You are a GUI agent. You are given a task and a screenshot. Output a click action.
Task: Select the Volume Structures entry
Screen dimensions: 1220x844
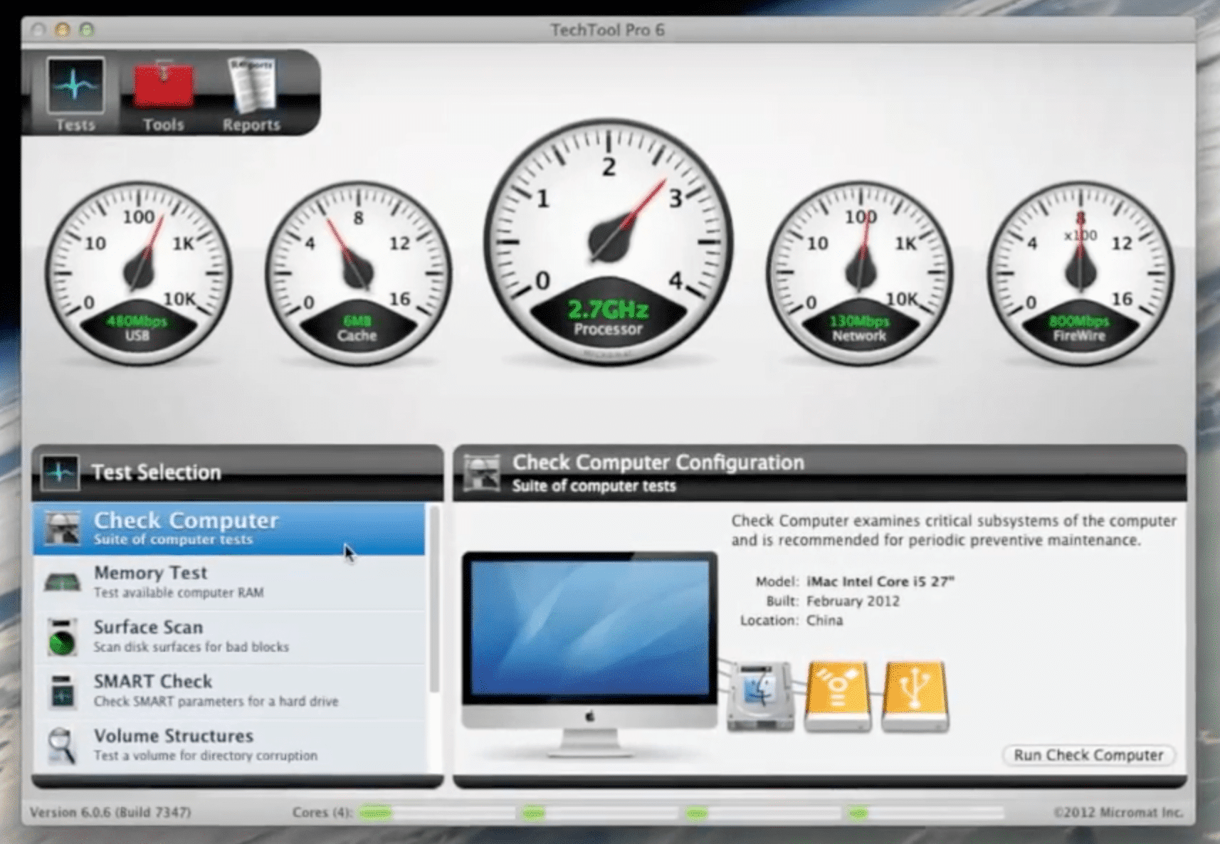point(229,745)
